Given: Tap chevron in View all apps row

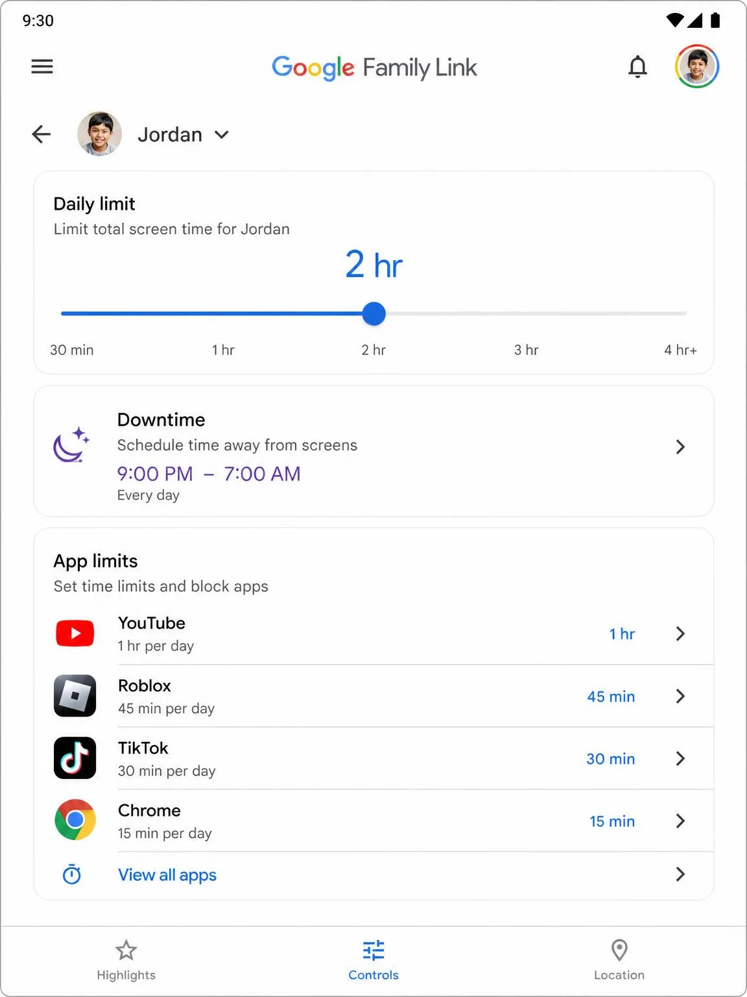Looking at the screenshot, I should pos(680,874).
